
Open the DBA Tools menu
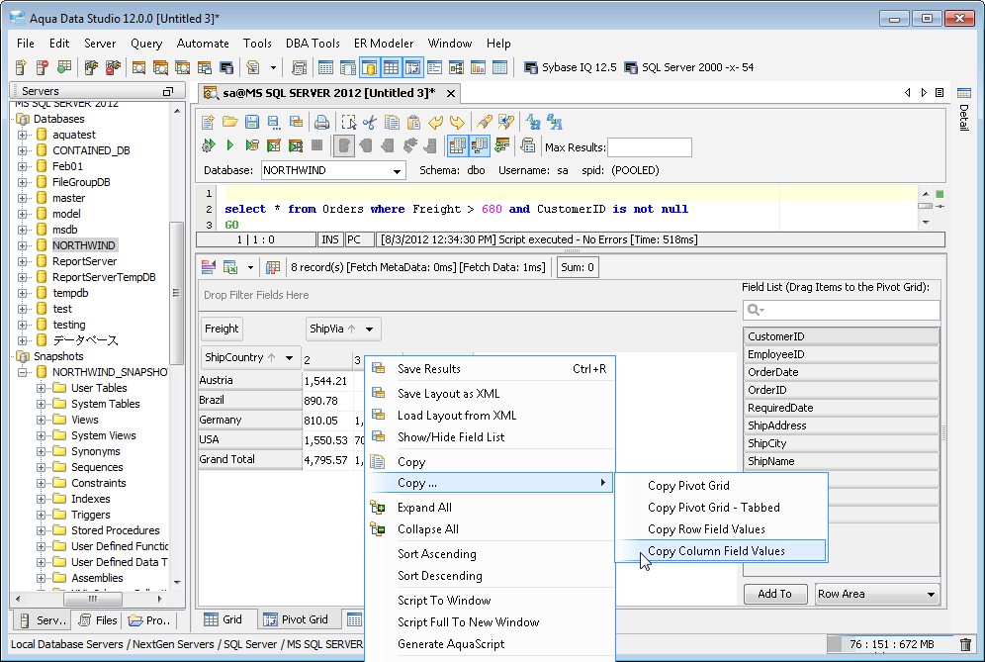(x=313, y=44)
